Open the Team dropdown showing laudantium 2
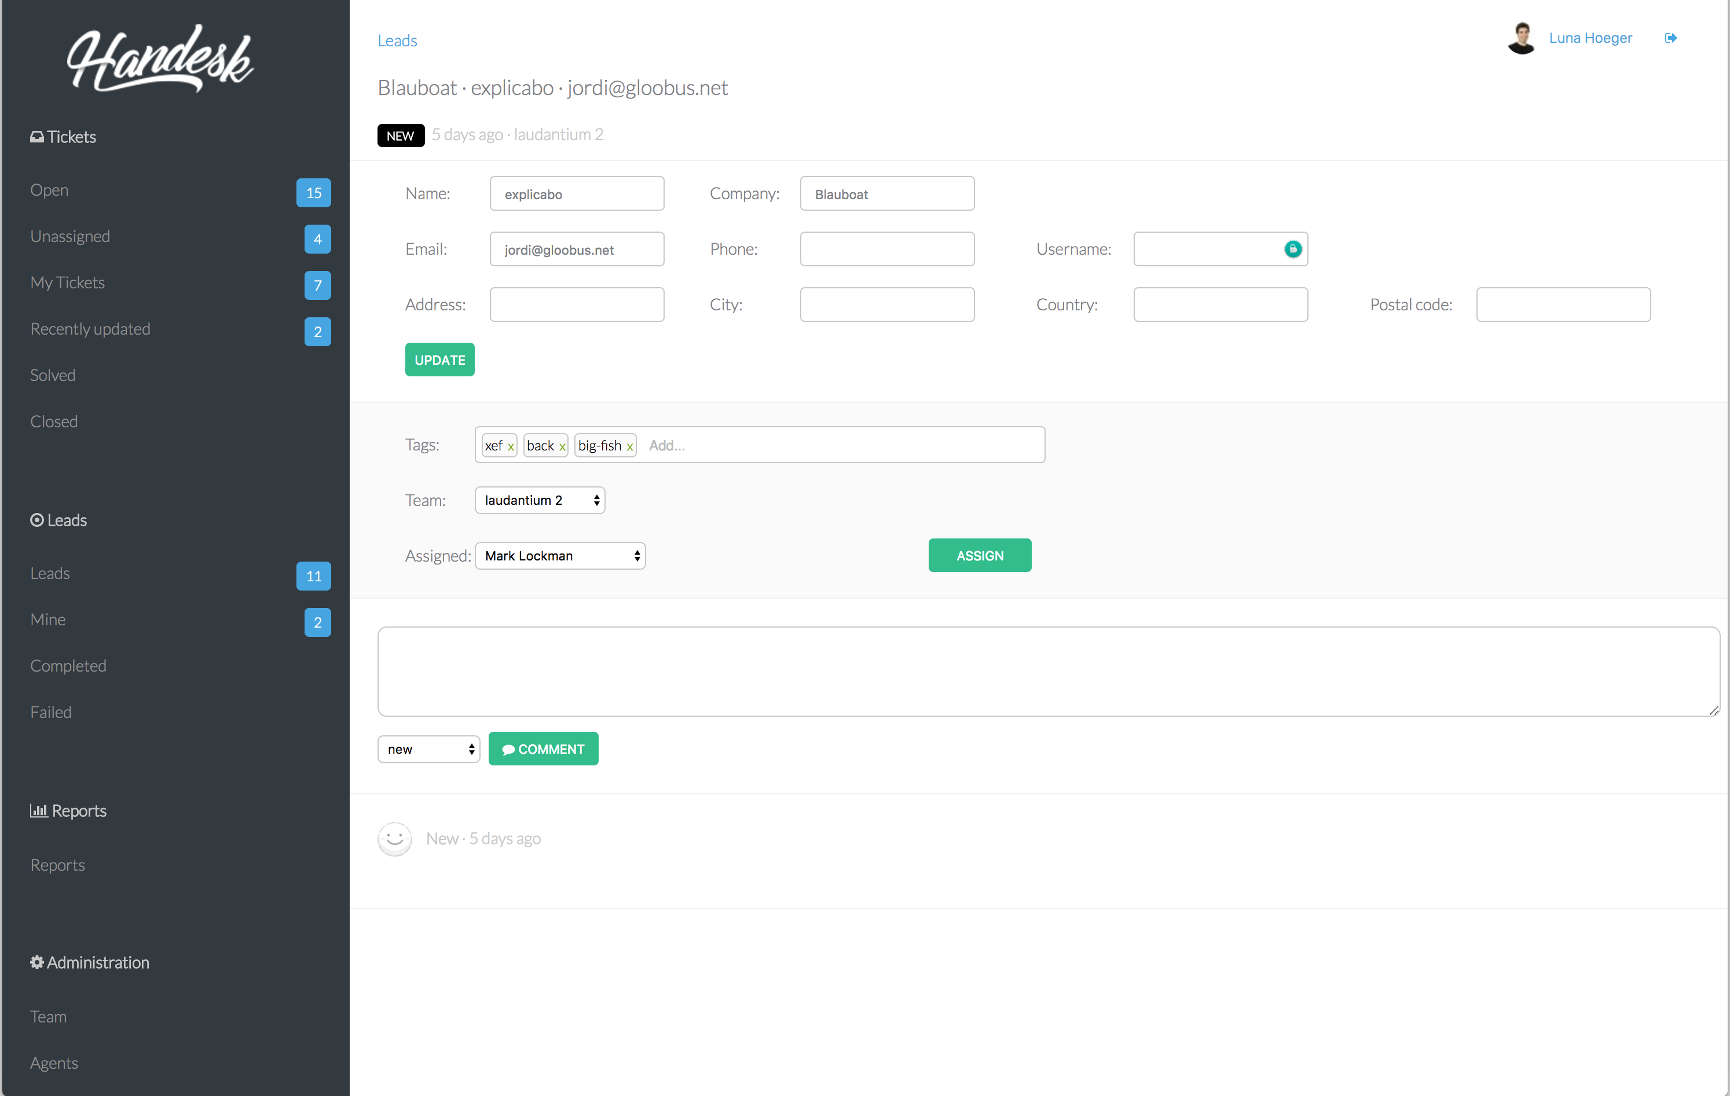The width and height of the screenshot is (1730, 1096). point(540,500)
